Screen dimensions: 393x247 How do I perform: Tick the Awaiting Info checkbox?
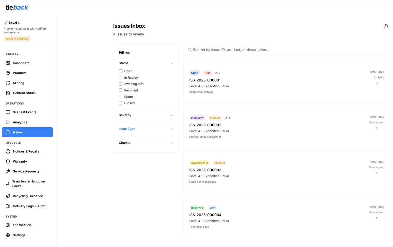point(121,84)
